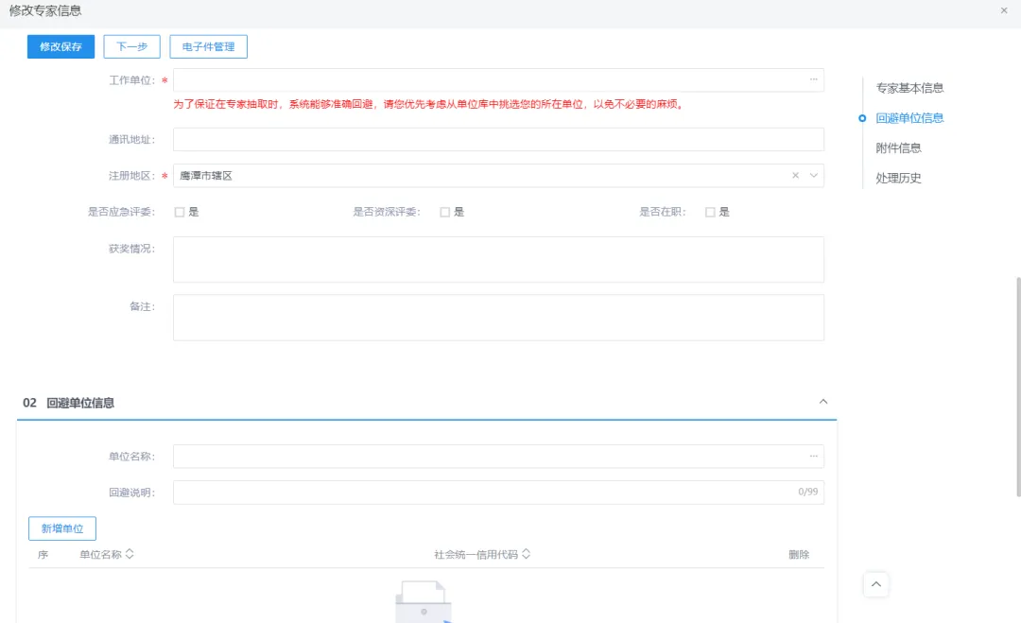Click the 下一步 button
Screen dimensions: 1021x623
point(131,47)
